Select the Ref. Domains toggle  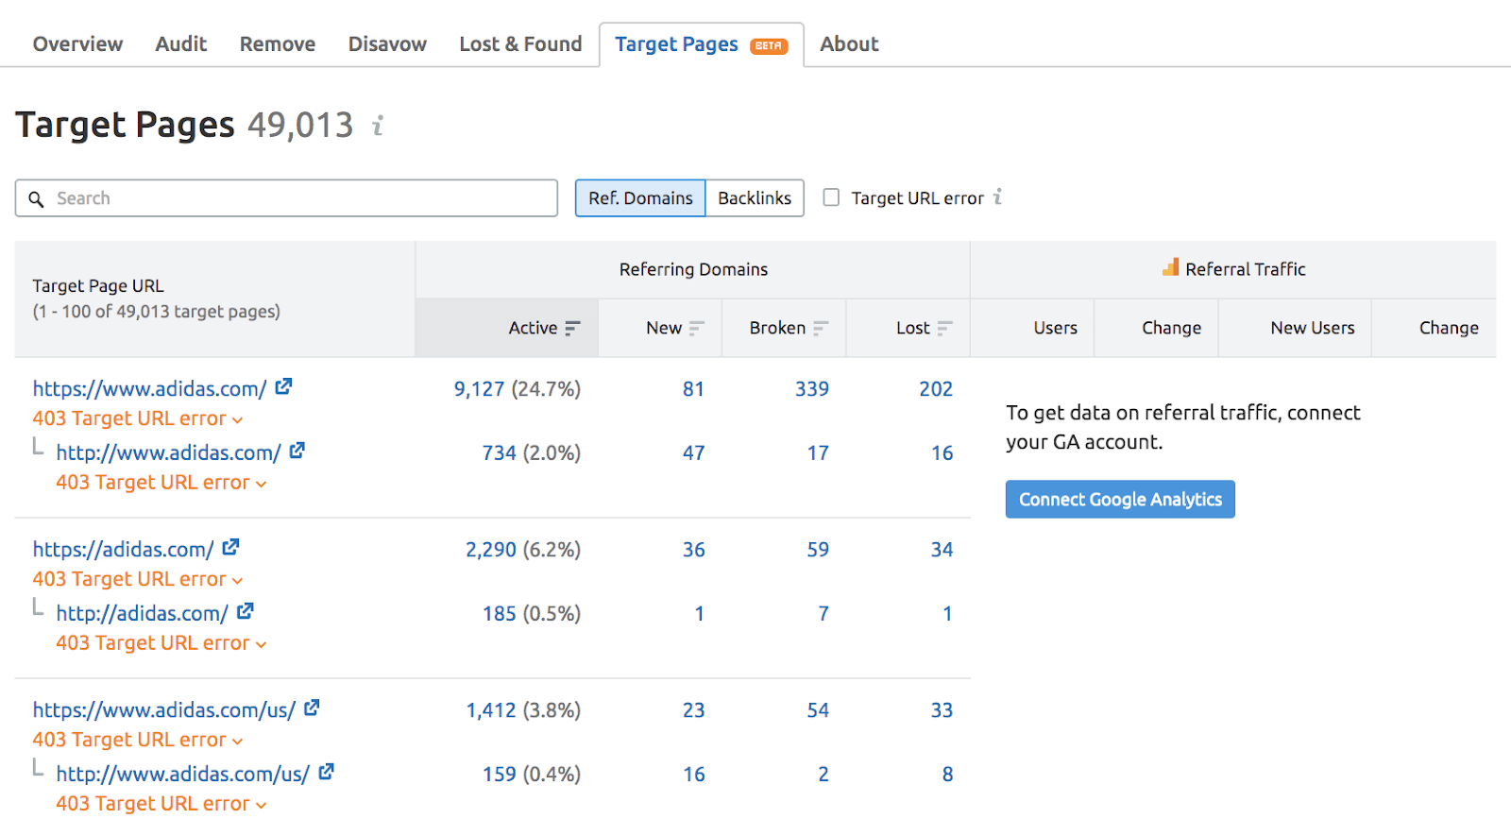pyautogui.click(x=640, y=198)
